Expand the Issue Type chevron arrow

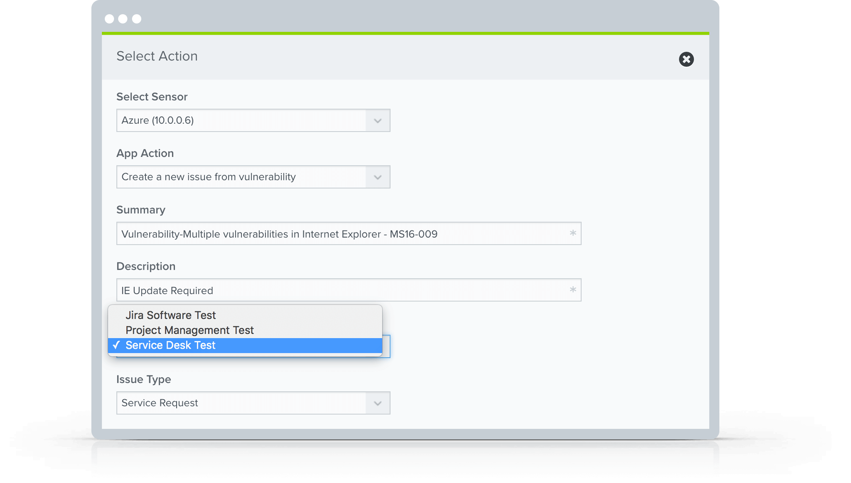(378, 403)
